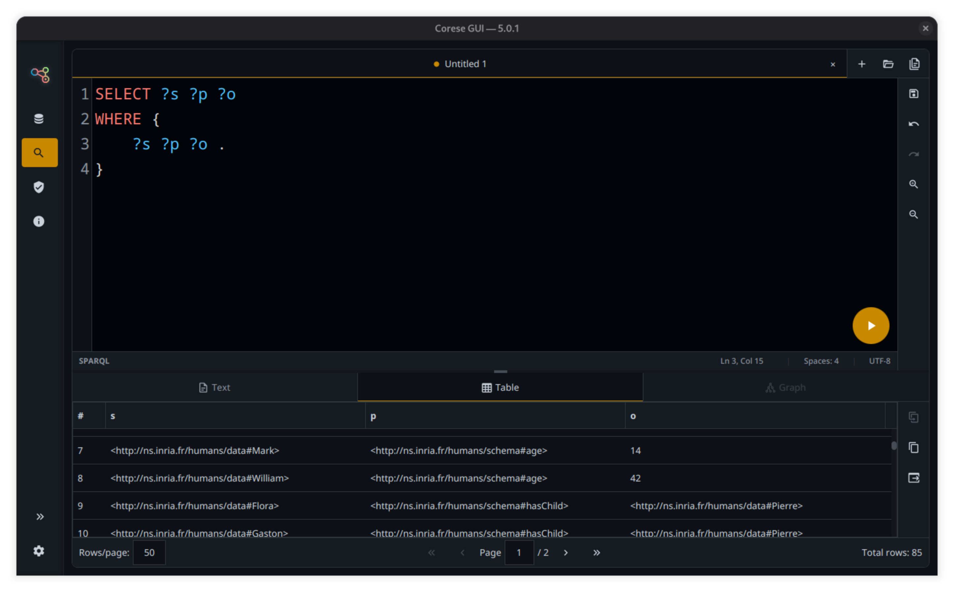Save the query with the save icon
954x592 pixels.
pos(913,94)
